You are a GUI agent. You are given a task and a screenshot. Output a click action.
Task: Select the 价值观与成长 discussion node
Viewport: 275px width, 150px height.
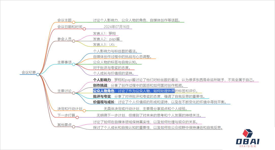point(104,102)
